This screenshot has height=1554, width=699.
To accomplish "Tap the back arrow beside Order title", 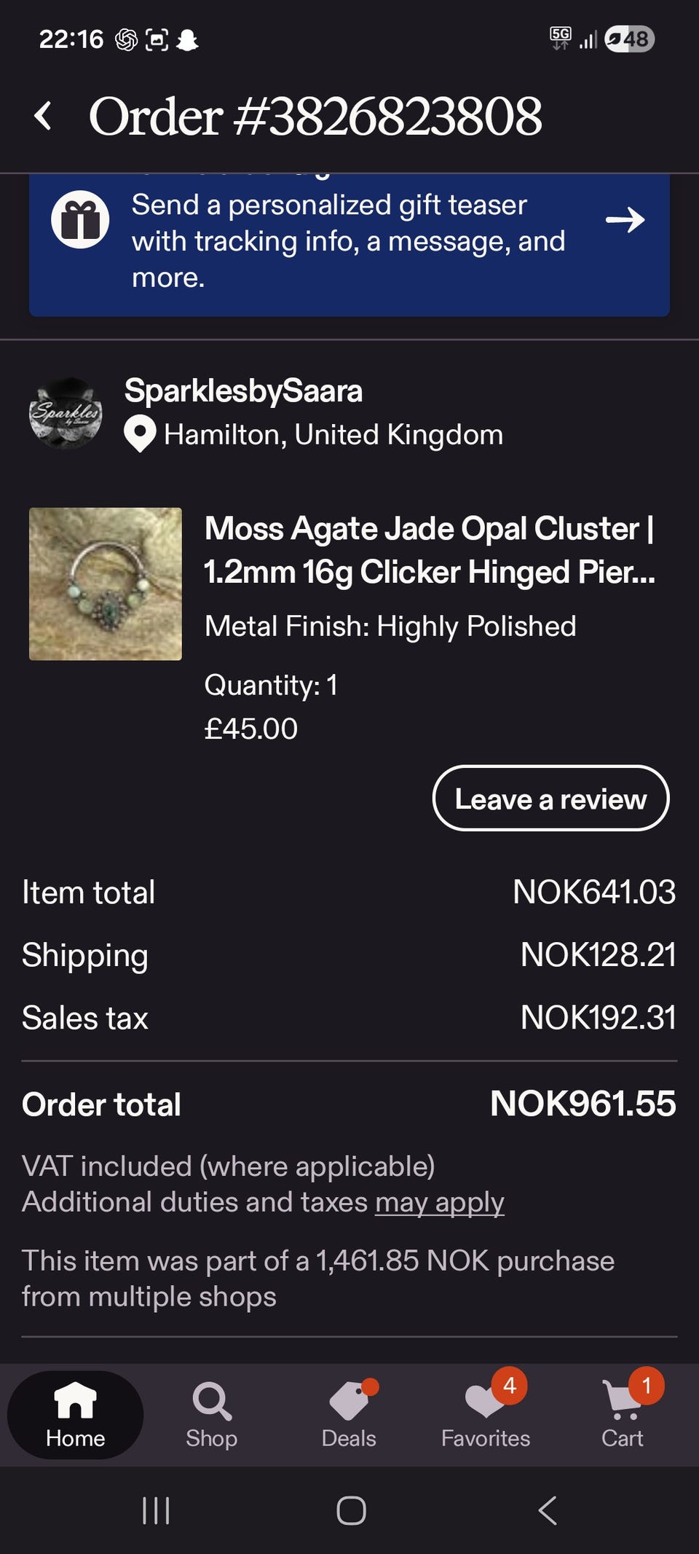I will (44, 116).
